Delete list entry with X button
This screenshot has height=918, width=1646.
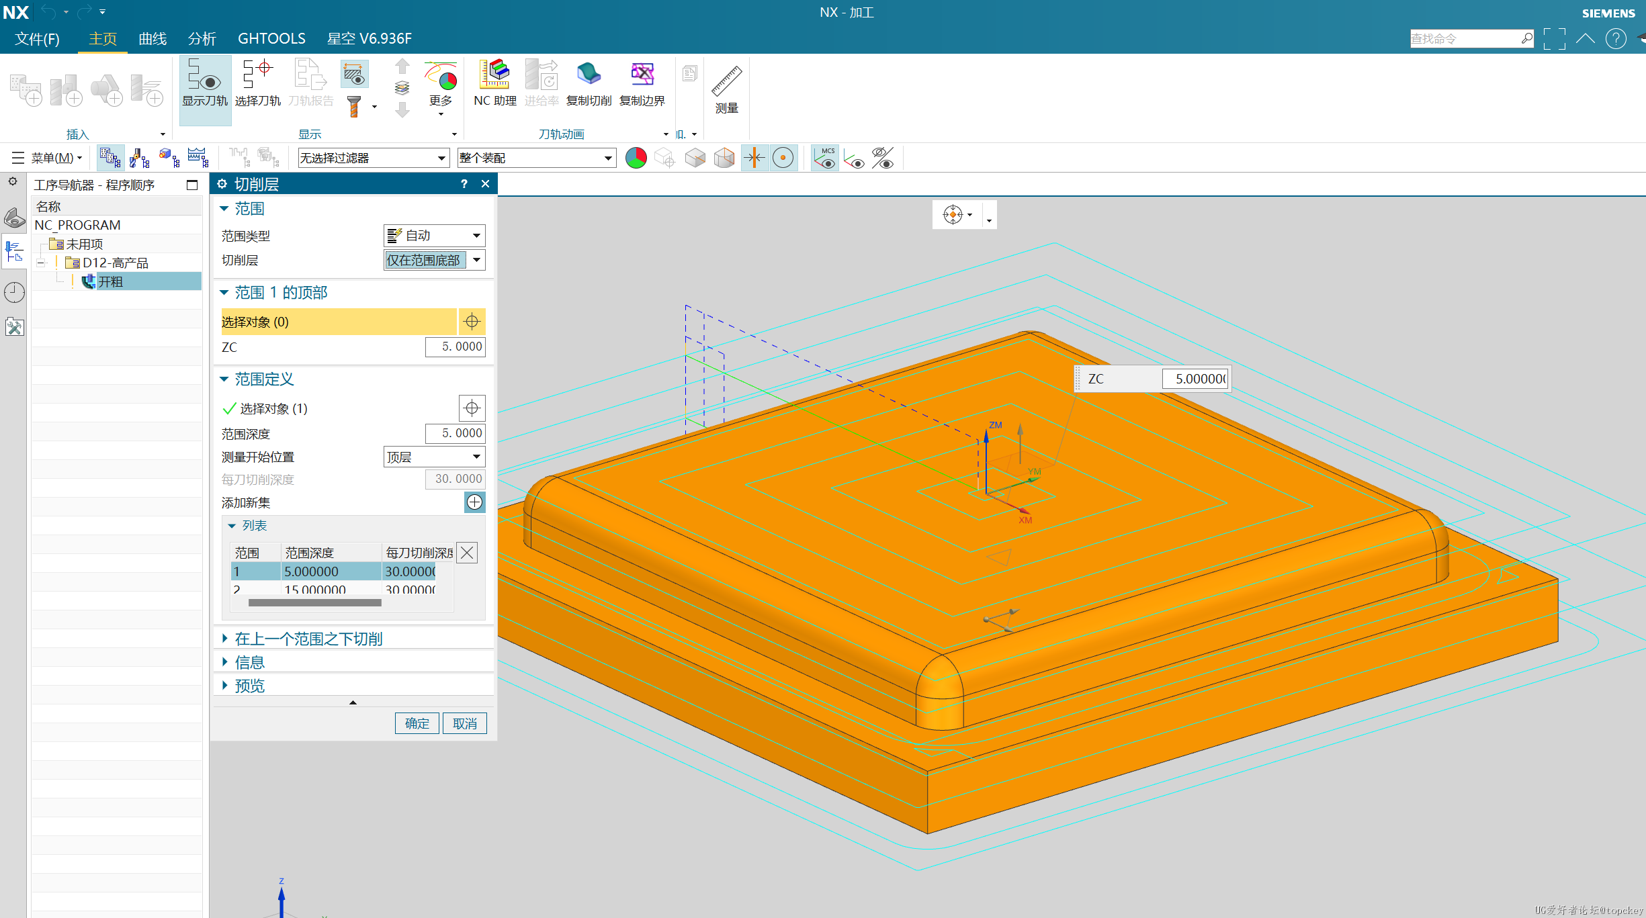pyautogui.click(x=467, y=553)
